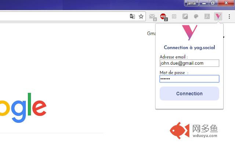Bookmark this page with the star icon
The height and width of the screenshot is (147, 235).
coord(141,16)
